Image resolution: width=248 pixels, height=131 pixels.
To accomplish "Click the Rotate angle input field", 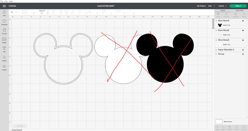I will point(108,13).
